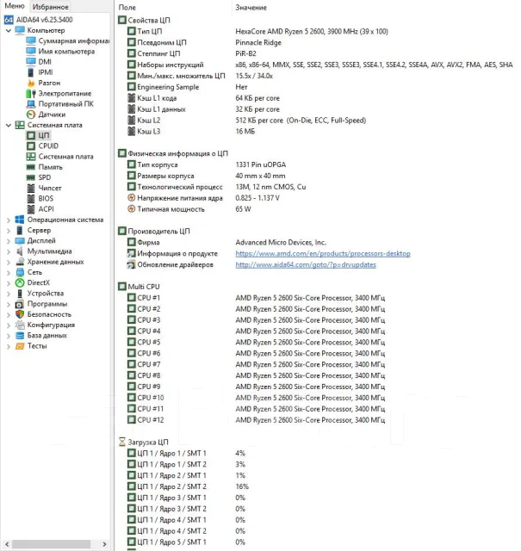This screenshot has height=551, width=521.
Task: Switch to the Избранное tab
Action: [50, 7]
